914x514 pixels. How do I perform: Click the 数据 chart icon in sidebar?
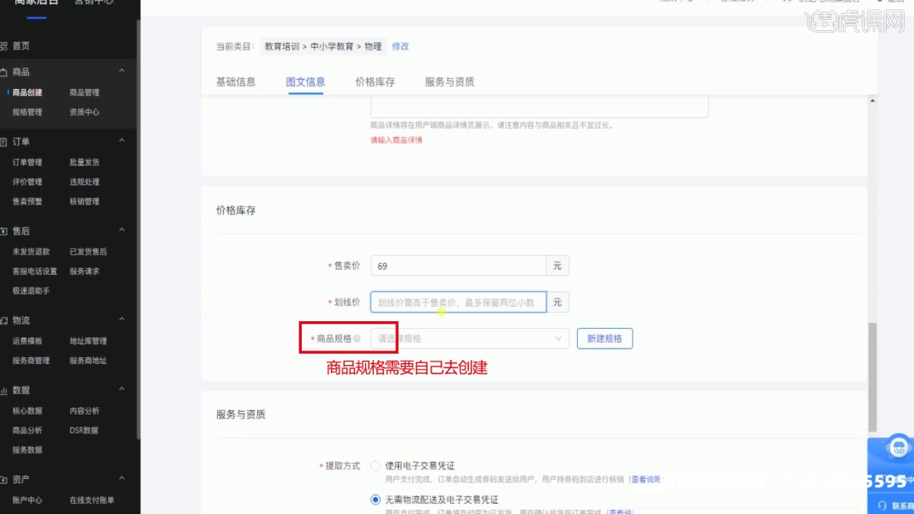4,391
